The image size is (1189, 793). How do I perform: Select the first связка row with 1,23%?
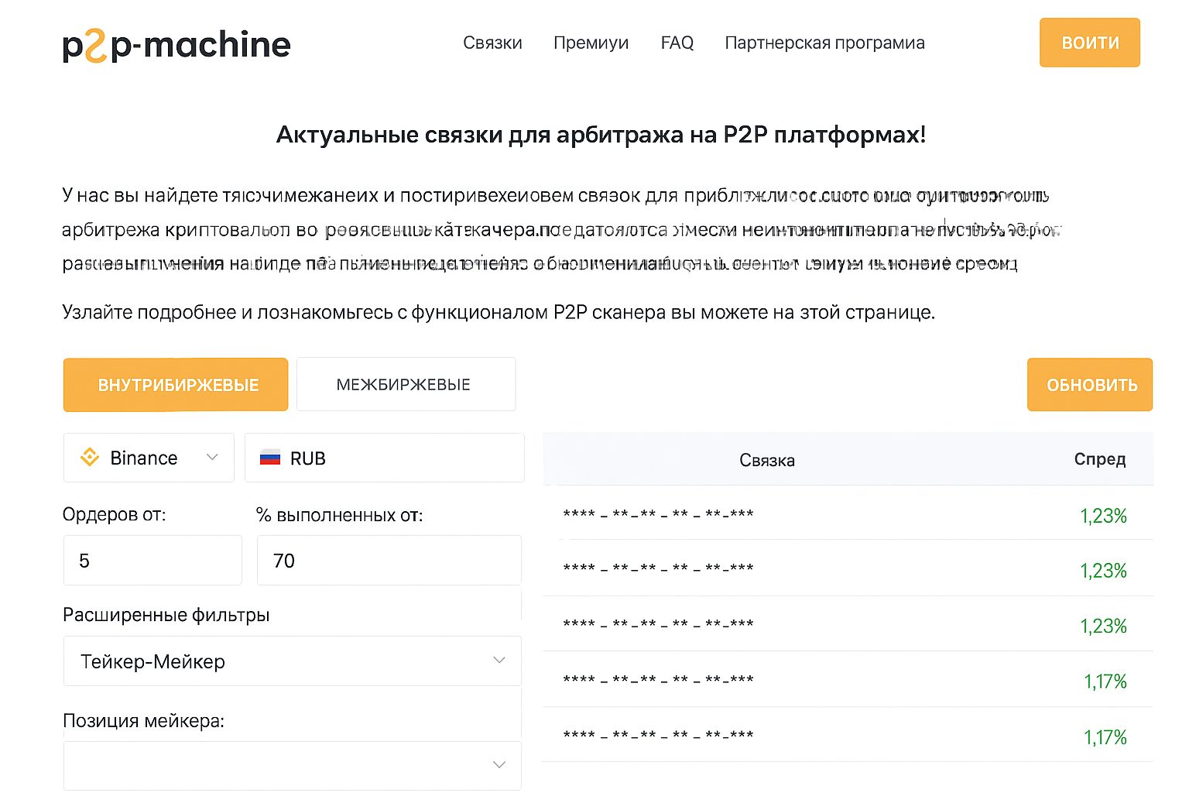[x=848, y=514]
